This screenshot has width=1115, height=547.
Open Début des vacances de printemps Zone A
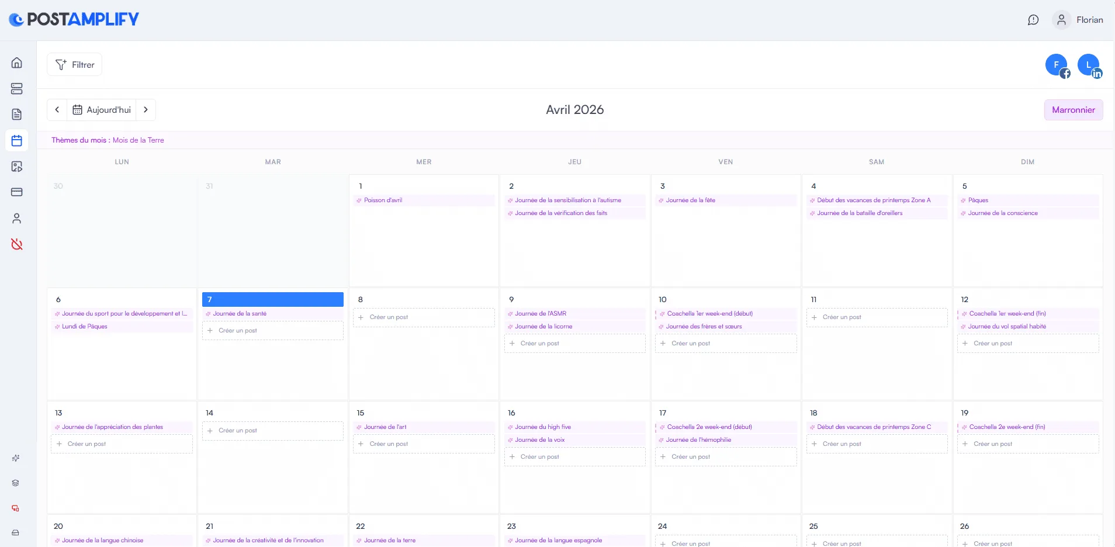click(x=877, y=200)
